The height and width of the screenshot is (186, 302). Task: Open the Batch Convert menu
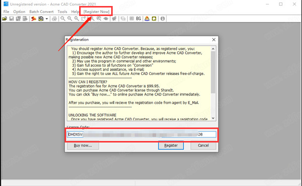[x=42, y=11]
